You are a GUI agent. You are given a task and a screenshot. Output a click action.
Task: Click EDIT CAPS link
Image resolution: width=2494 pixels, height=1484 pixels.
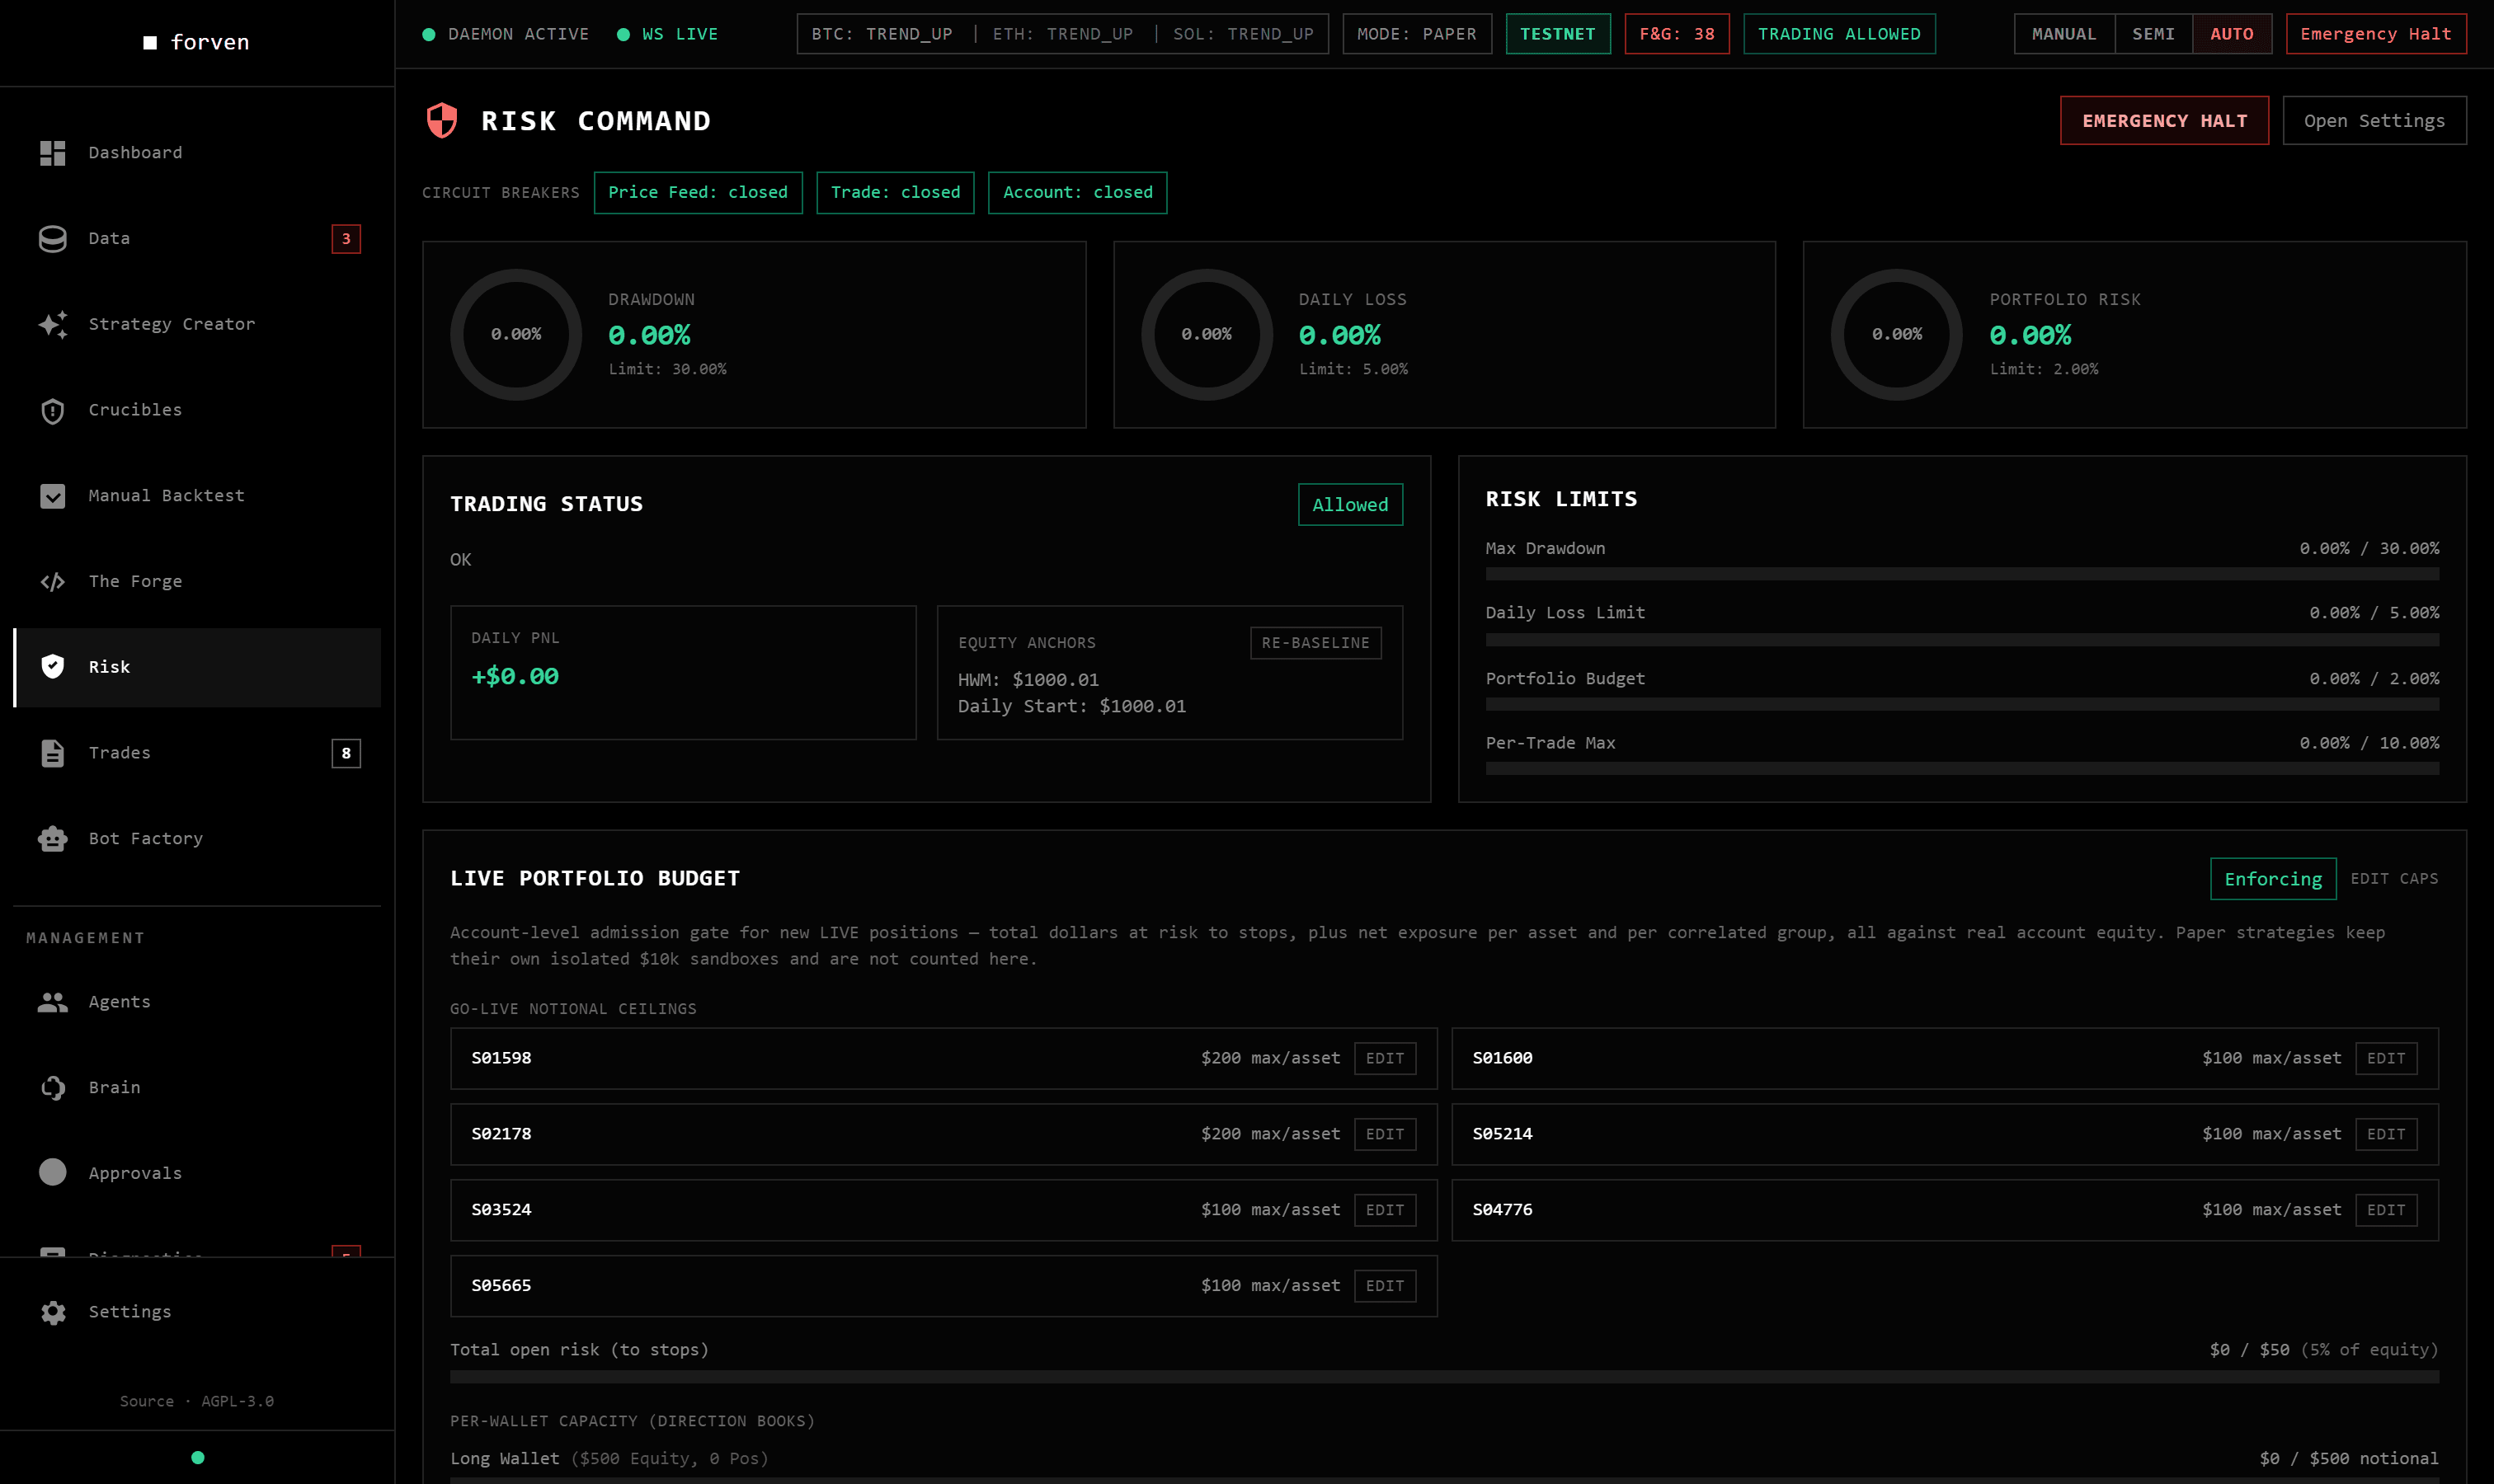2394,879
